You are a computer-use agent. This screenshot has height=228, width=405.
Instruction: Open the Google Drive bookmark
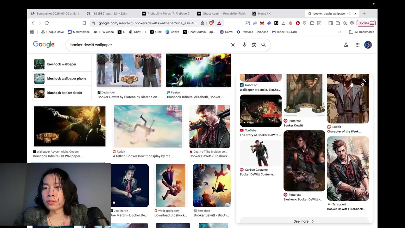[x=53, y=32]
